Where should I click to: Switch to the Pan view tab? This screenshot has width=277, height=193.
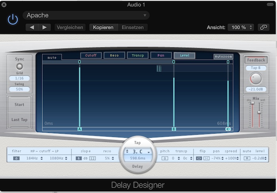(x=161, y=55)
